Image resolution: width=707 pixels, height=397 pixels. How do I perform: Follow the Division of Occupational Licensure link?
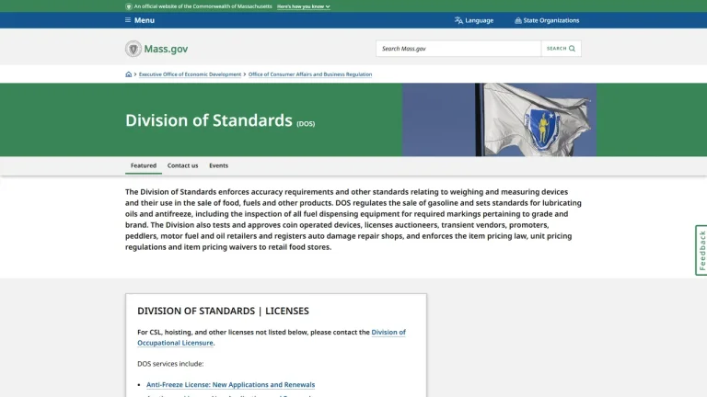click(x=272, y=337)
